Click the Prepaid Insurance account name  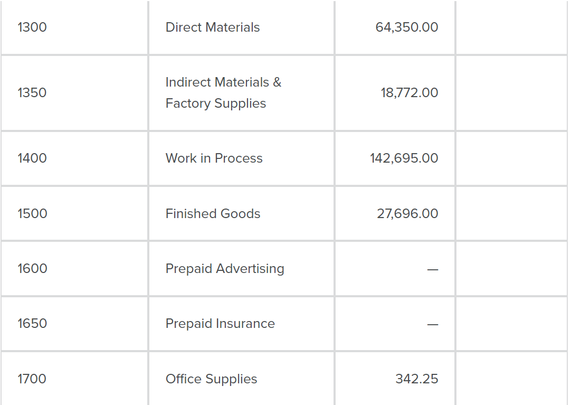coord(220,324)
